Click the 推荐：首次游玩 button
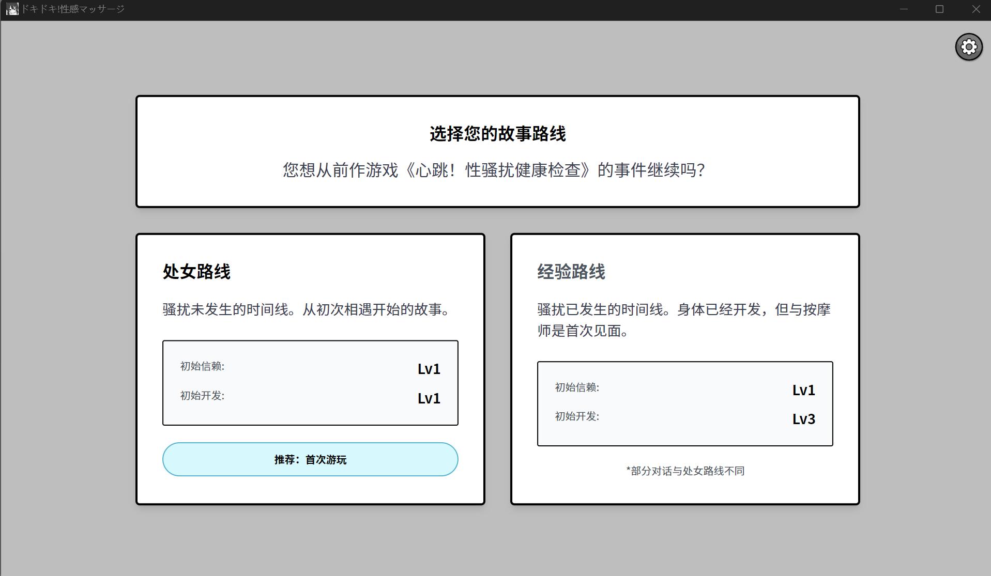The height and width of the screenshot is (576, 991). tap(310, 459)
